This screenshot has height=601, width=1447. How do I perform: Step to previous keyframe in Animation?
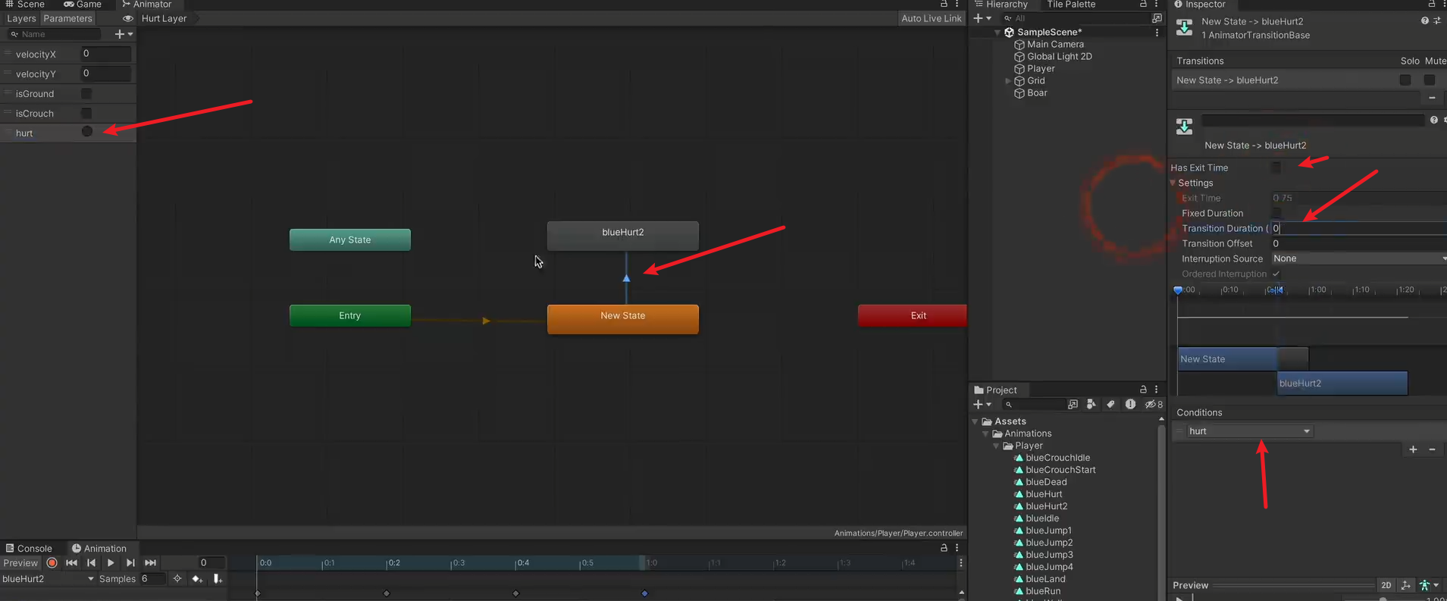(91, 563)
